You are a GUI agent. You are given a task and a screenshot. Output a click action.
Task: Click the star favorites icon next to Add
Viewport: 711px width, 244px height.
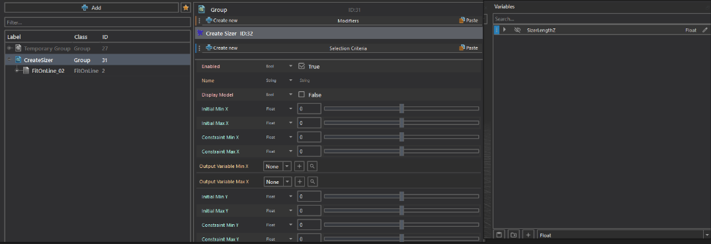tap(185, 8)
